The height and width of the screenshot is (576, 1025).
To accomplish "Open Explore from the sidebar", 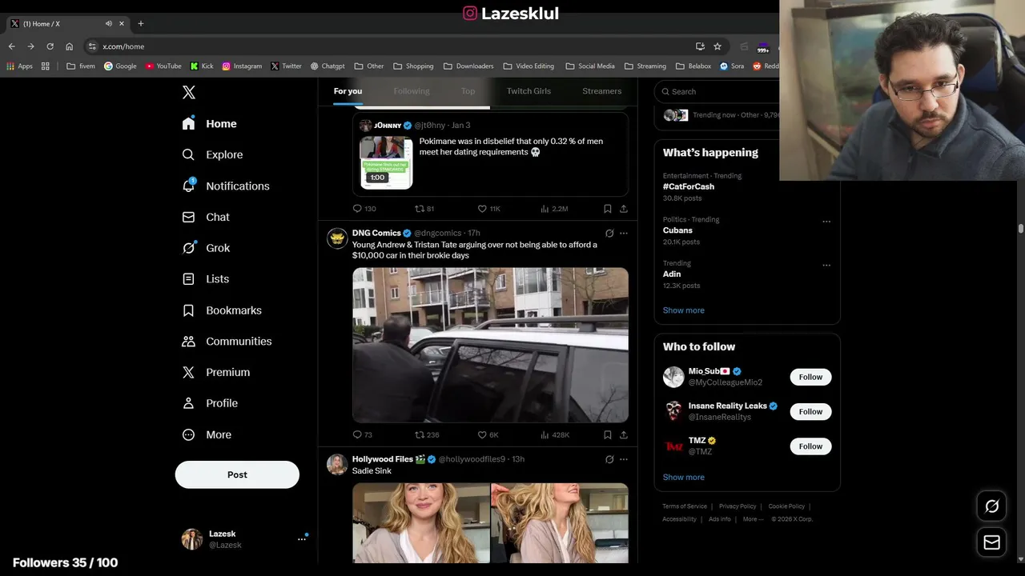I will [x=213, y=154].
